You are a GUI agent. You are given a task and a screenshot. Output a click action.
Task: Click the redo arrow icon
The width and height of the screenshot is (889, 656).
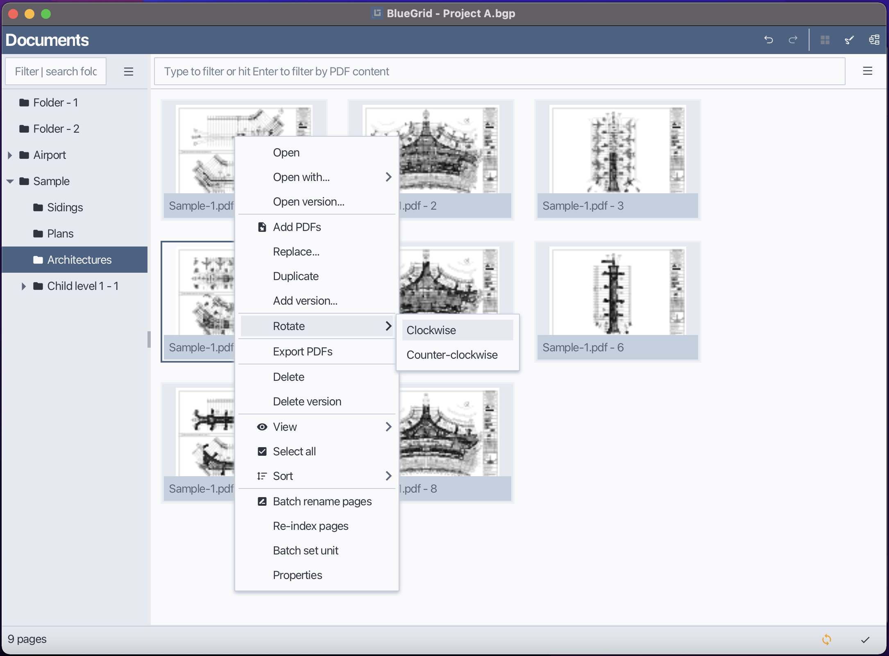click(793, 40)
